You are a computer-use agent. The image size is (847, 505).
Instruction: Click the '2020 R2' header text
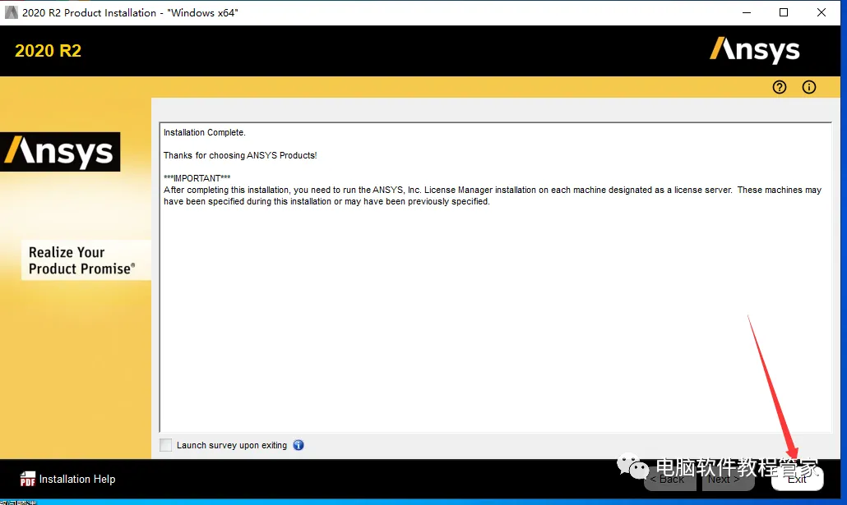[x=48, y=51]
